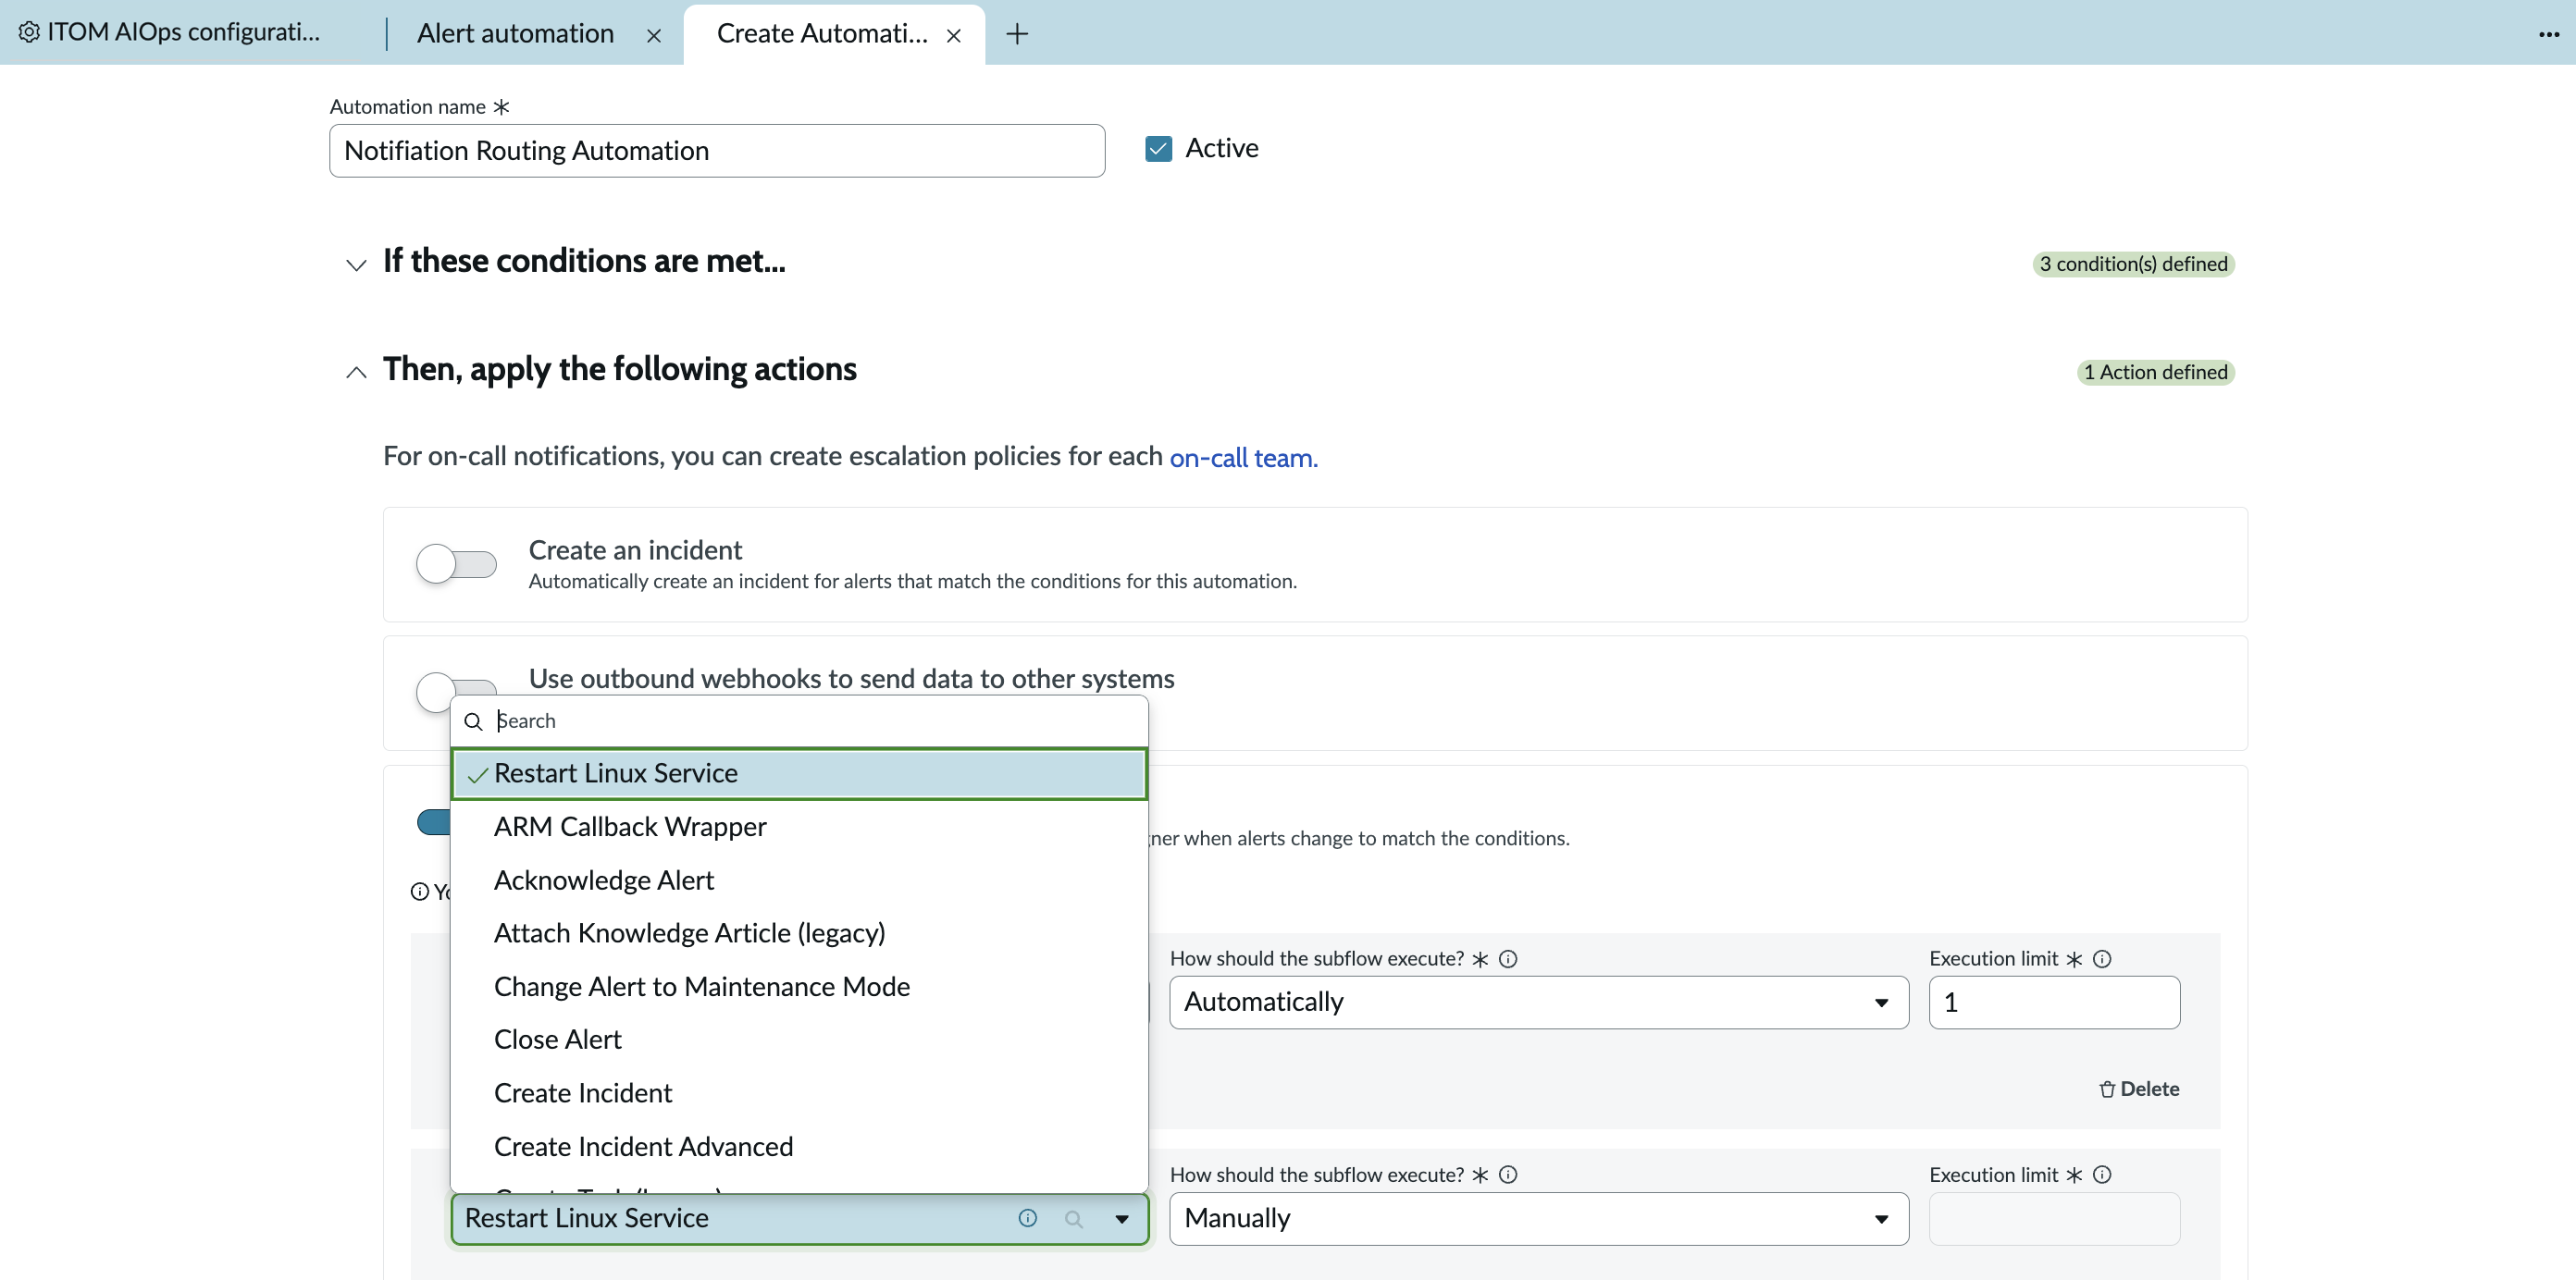2576x1280 pixels.
Task: Edit the Automation name field
Action: pos(717,151)
